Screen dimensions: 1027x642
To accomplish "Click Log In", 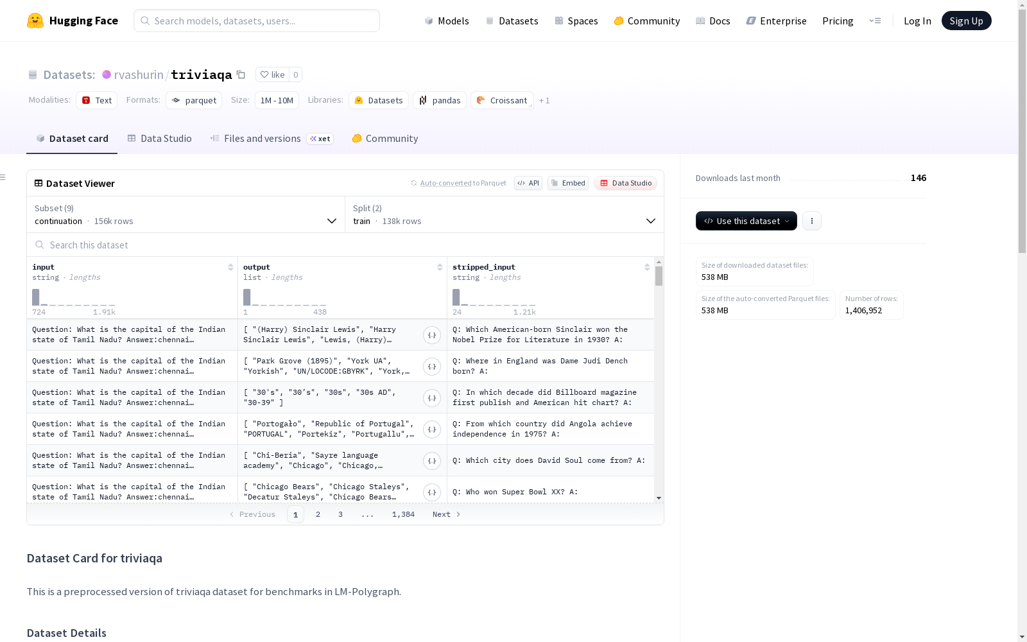I will click(917, 21).
